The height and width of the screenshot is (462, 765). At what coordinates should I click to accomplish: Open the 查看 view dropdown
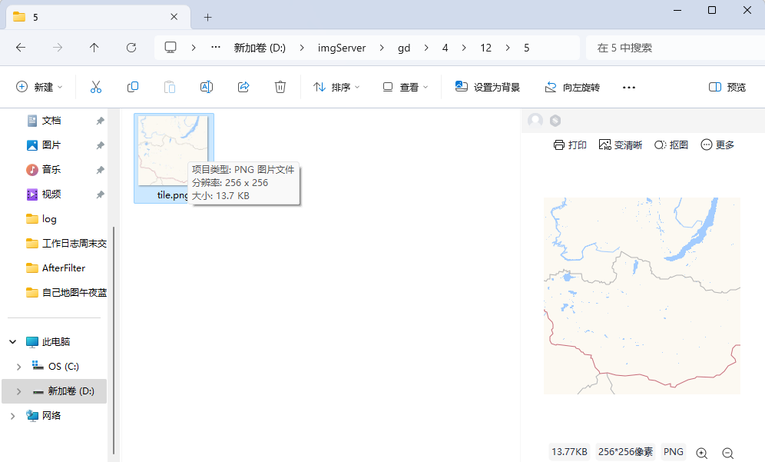[406, 87]
